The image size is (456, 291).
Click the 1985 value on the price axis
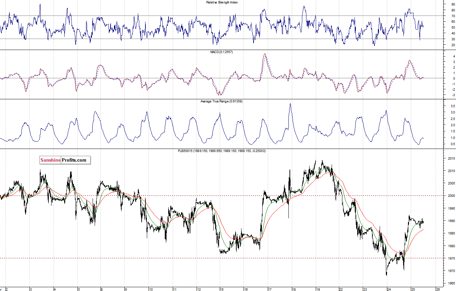pyautogui.click(x=451, y=233)
